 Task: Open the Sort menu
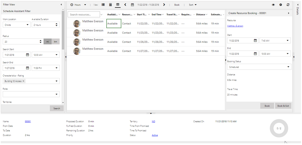point(192,5)
